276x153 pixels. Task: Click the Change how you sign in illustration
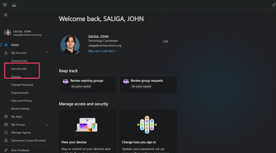pyautogui.click(x=147, y=124)
